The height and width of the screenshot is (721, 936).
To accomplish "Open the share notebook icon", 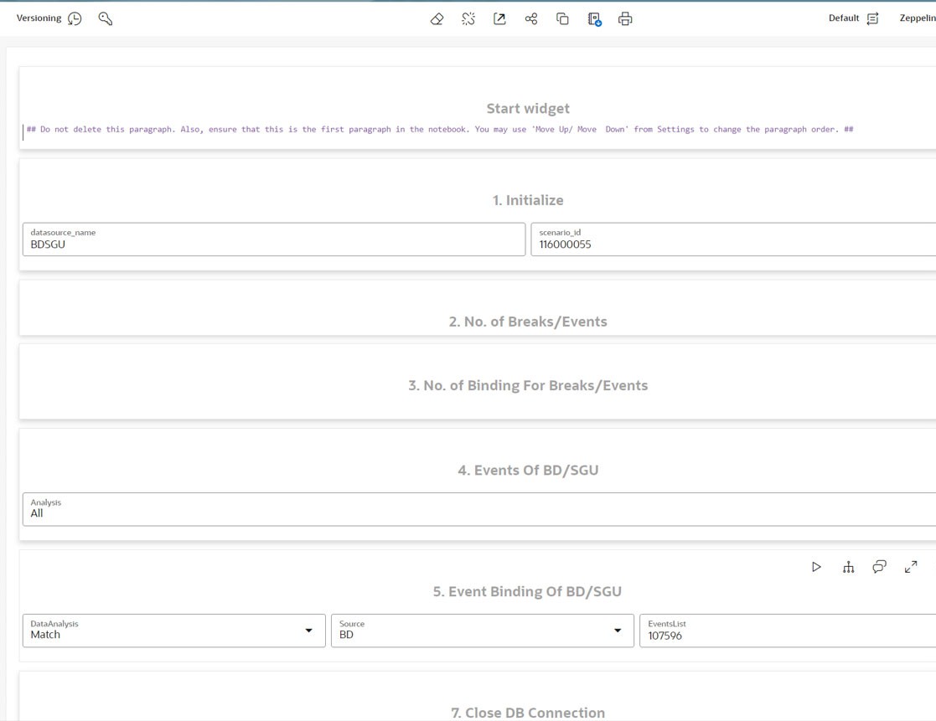I will point(531,19).
